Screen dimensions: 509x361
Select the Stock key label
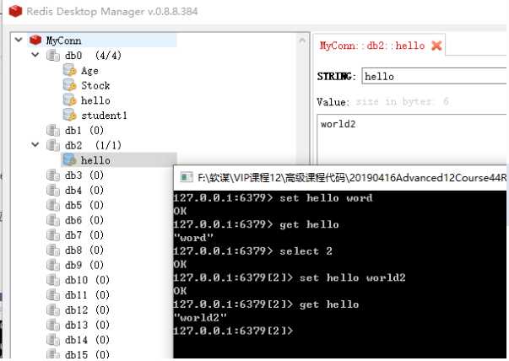[x=95, y=86]
